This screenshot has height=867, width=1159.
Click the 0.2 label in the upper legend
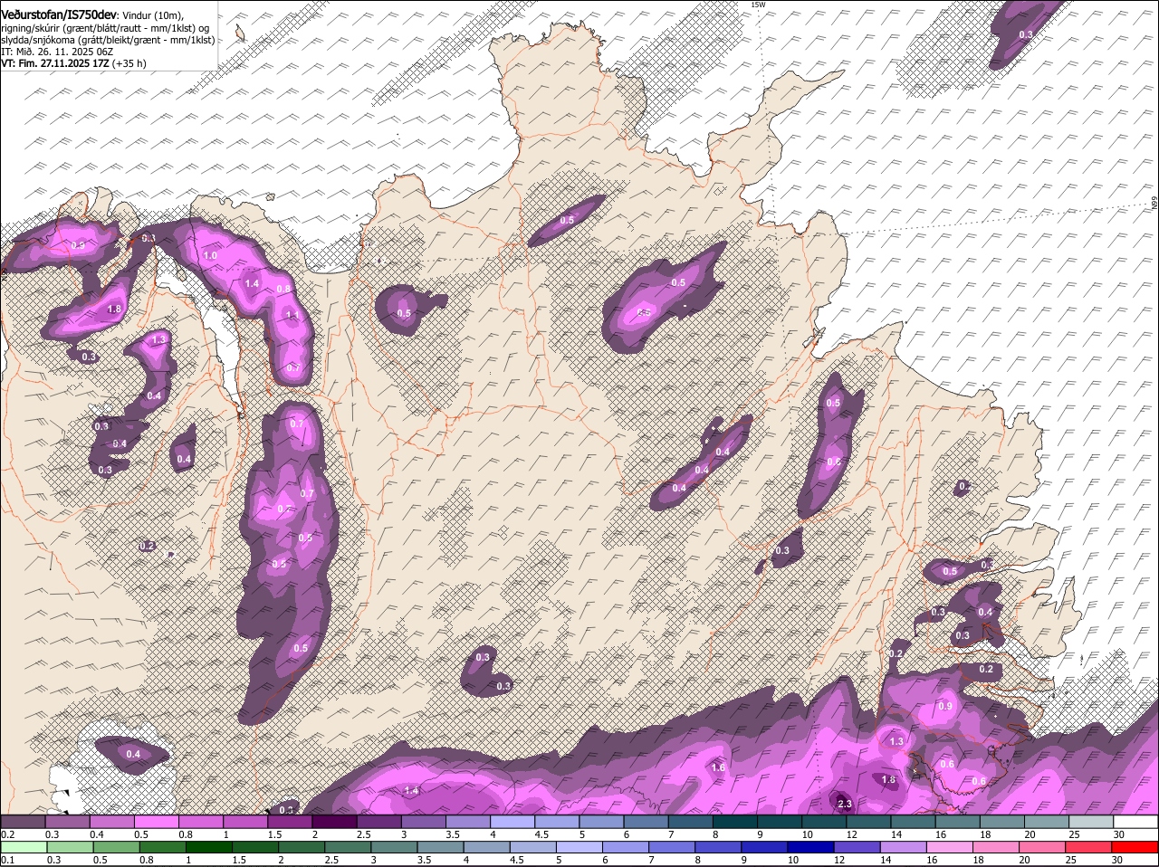(7, 834)
